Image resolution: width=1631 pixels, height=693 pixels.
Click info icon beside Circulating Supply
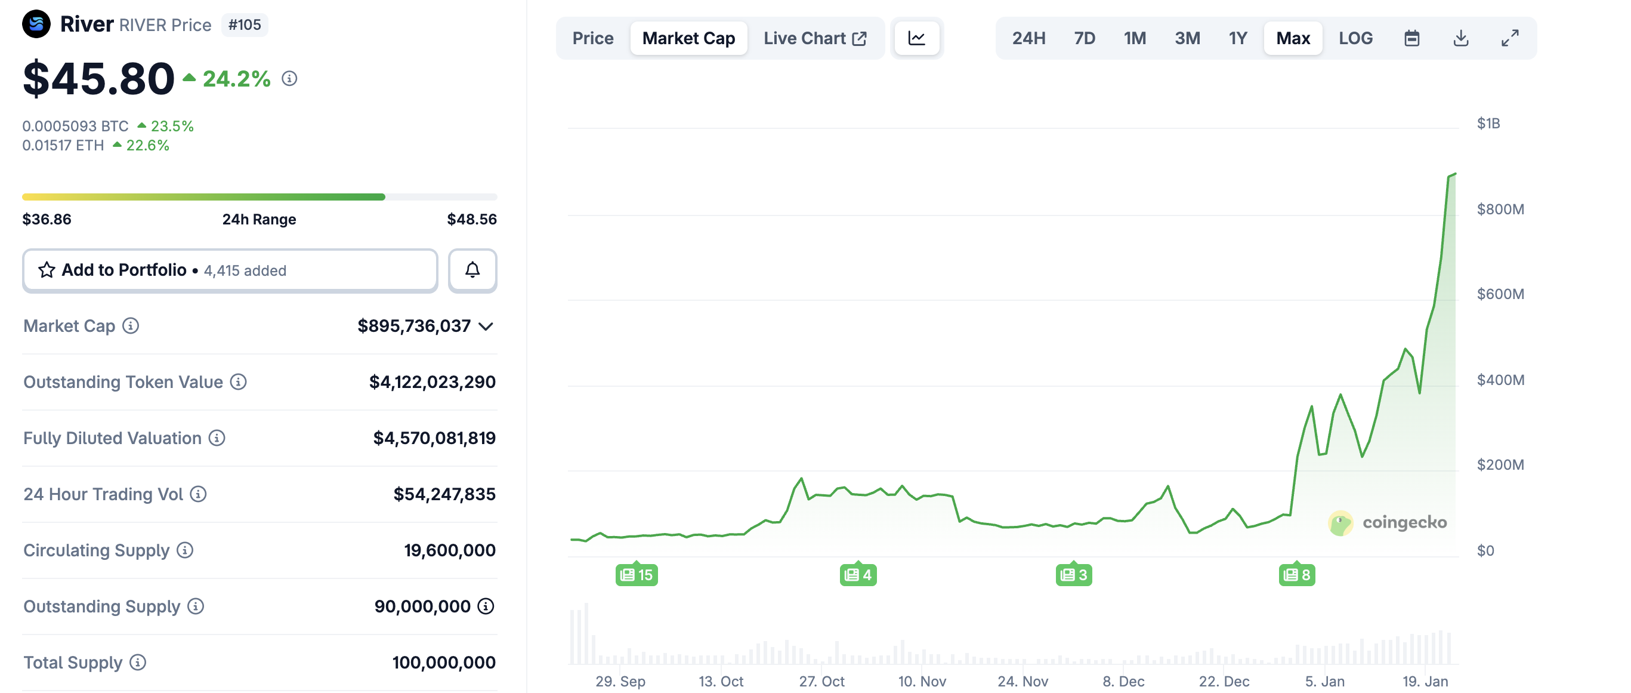pos(185,550)
